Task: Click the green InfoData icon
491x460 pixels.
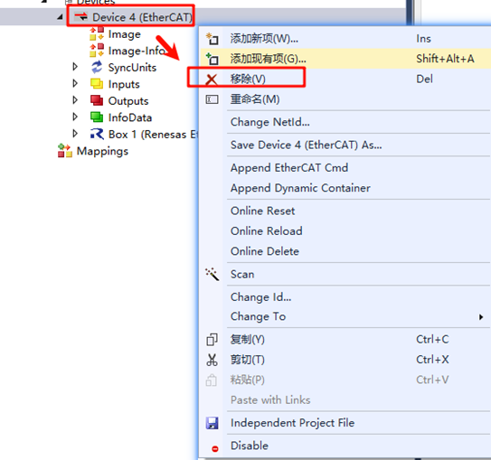Action: pyautogui.click(x=97, y=117)
